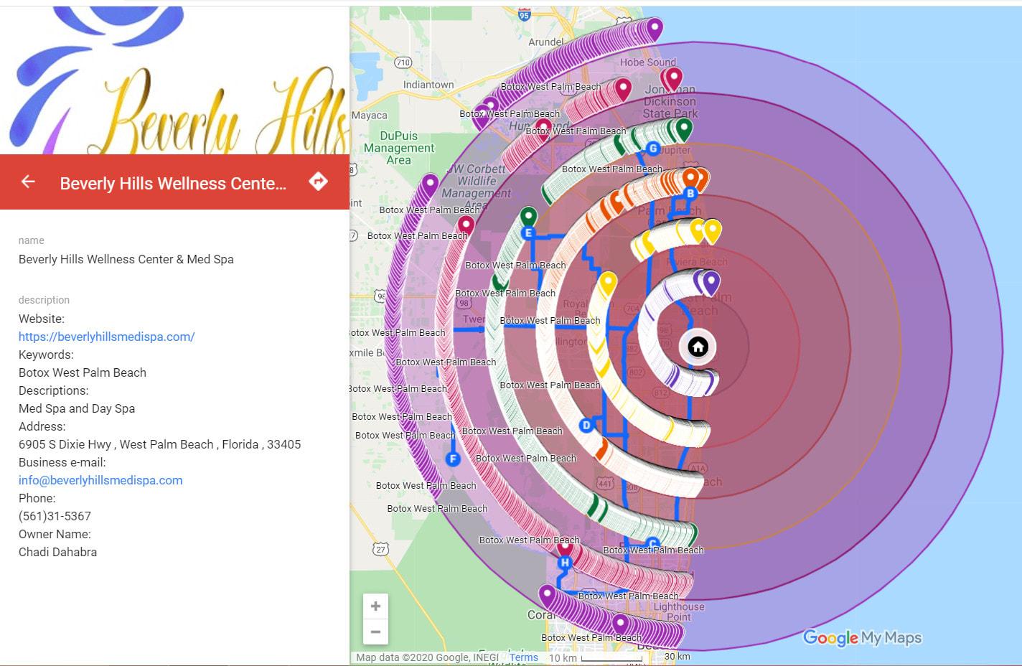This screenshot has width=1022, height=666.
Task: Click the orange pin cluster near Palm Beach
Action: (x=691, y=178)
